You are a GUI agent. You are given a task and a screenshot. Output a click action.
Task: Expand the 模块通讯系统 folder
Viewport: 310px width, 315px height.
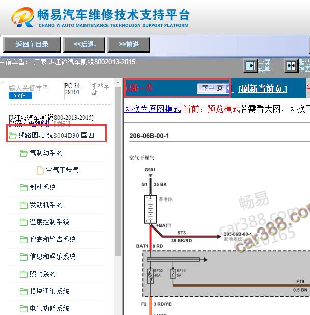point(49,291)
